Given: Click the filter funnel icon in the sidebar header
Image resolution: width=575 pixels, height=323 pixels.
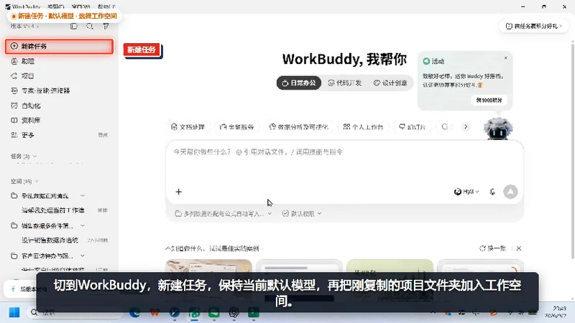Looking at the screenshot, I should point(106,26).
